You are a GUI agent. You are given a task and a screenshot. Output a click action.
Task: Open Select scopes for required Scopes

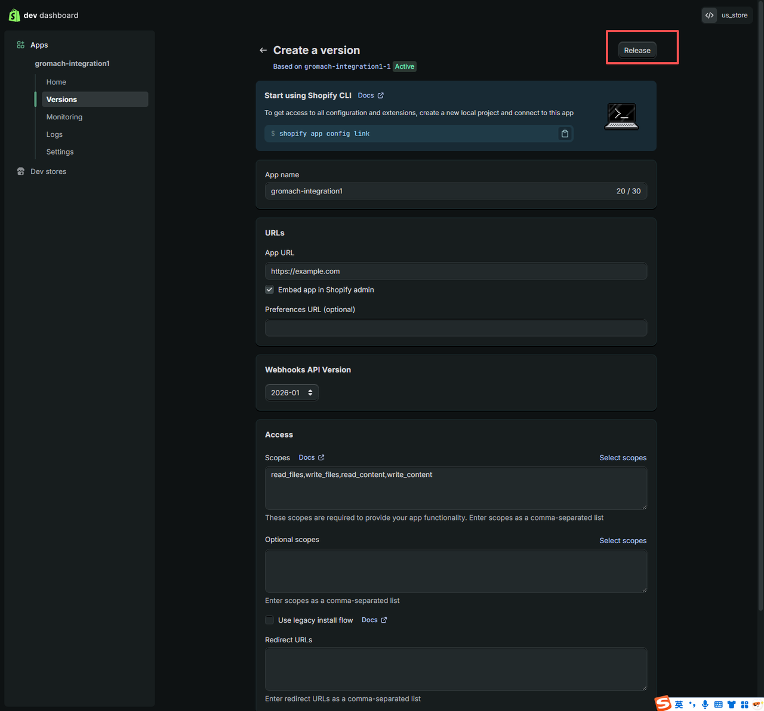pos(623,458)
